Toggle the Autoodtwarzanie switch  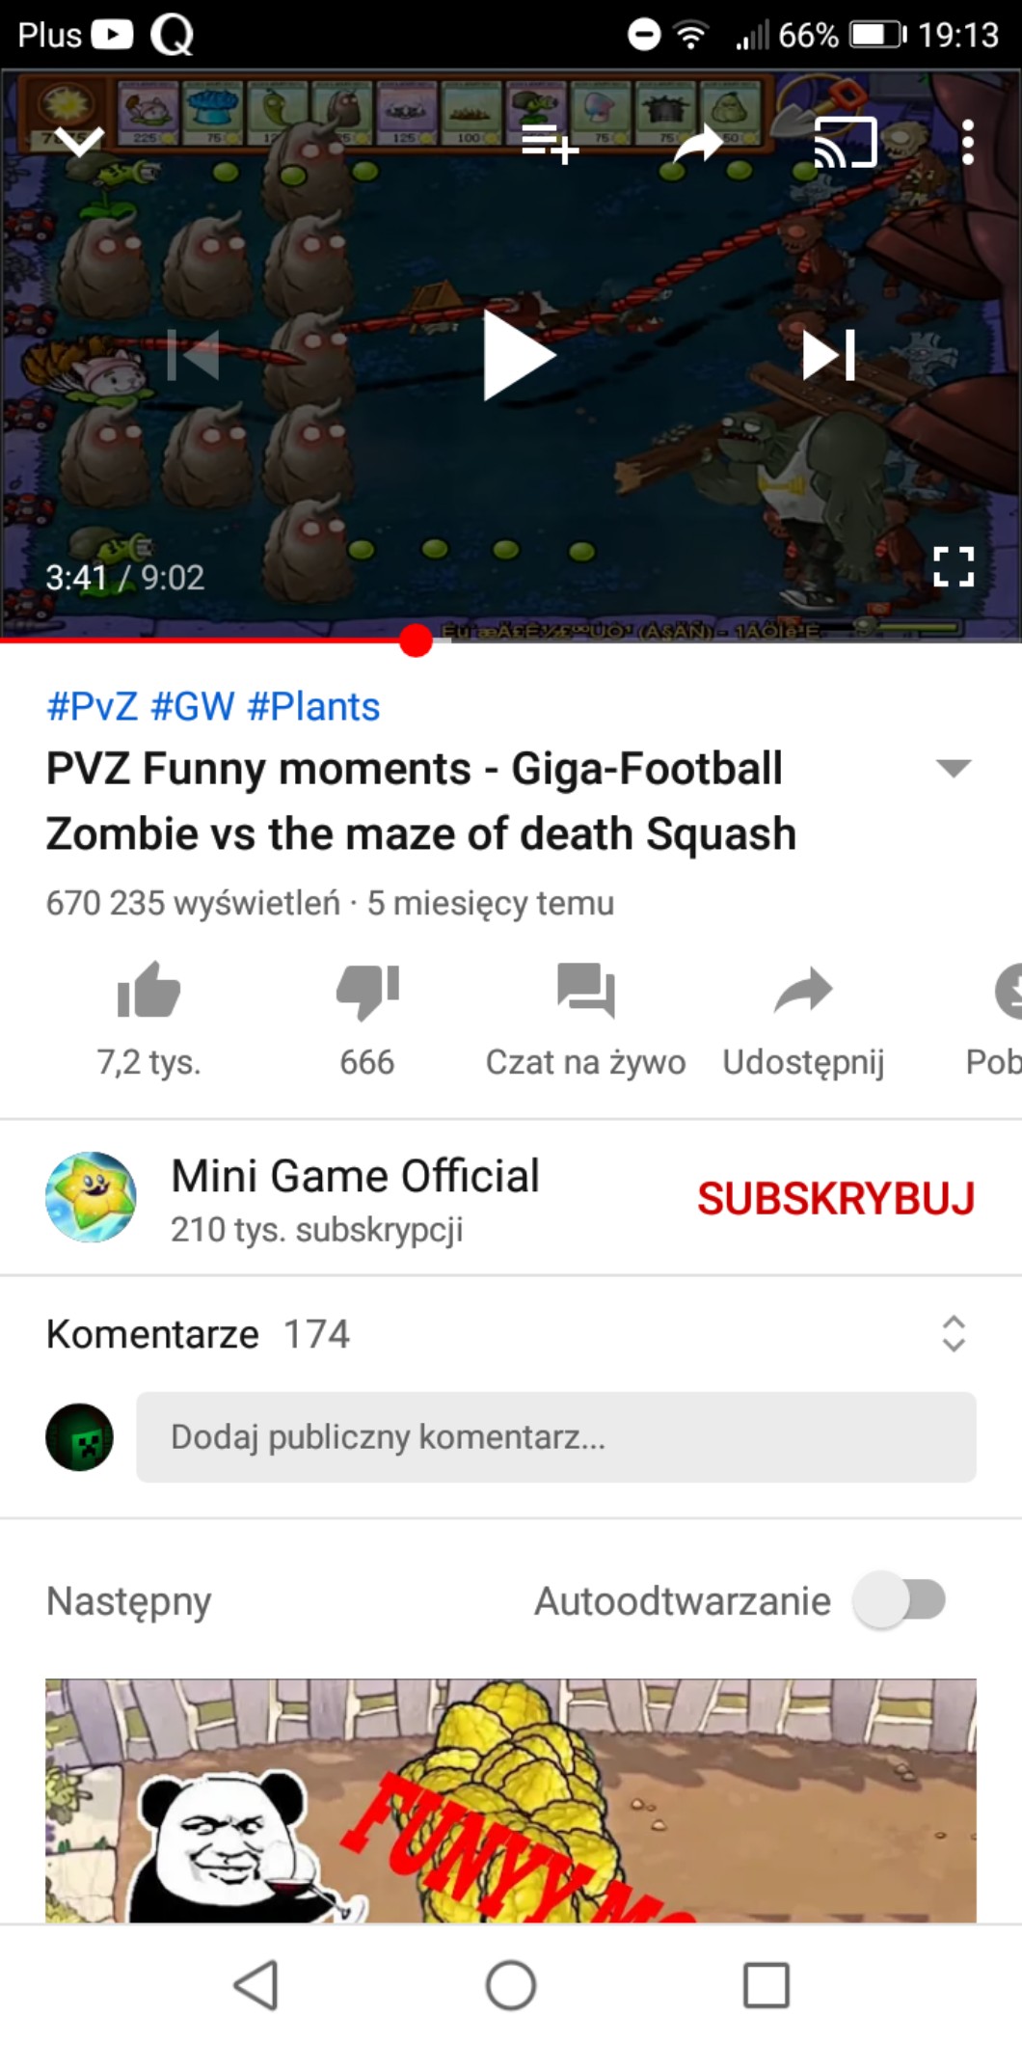click(x=899, y=1600)
